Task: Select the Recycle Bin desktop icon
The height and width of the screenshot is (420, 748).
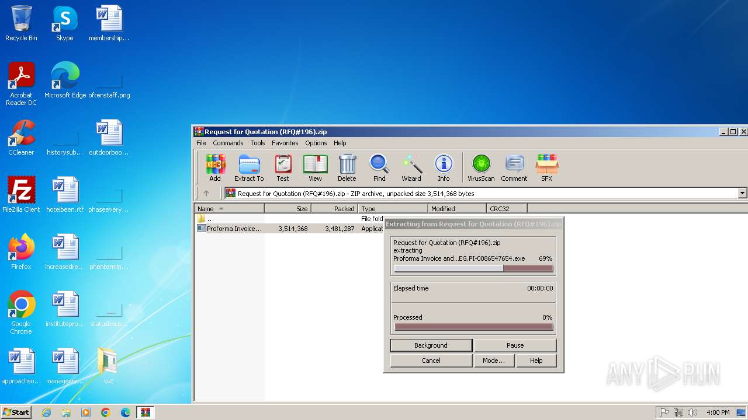Action: (21, 23)
